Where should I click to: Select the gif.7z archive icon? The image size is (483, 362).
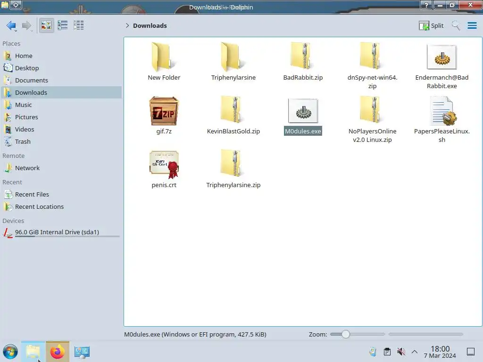click(x=164, y=111)
